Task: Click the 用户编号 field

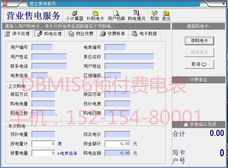Action: coord(42,47)
